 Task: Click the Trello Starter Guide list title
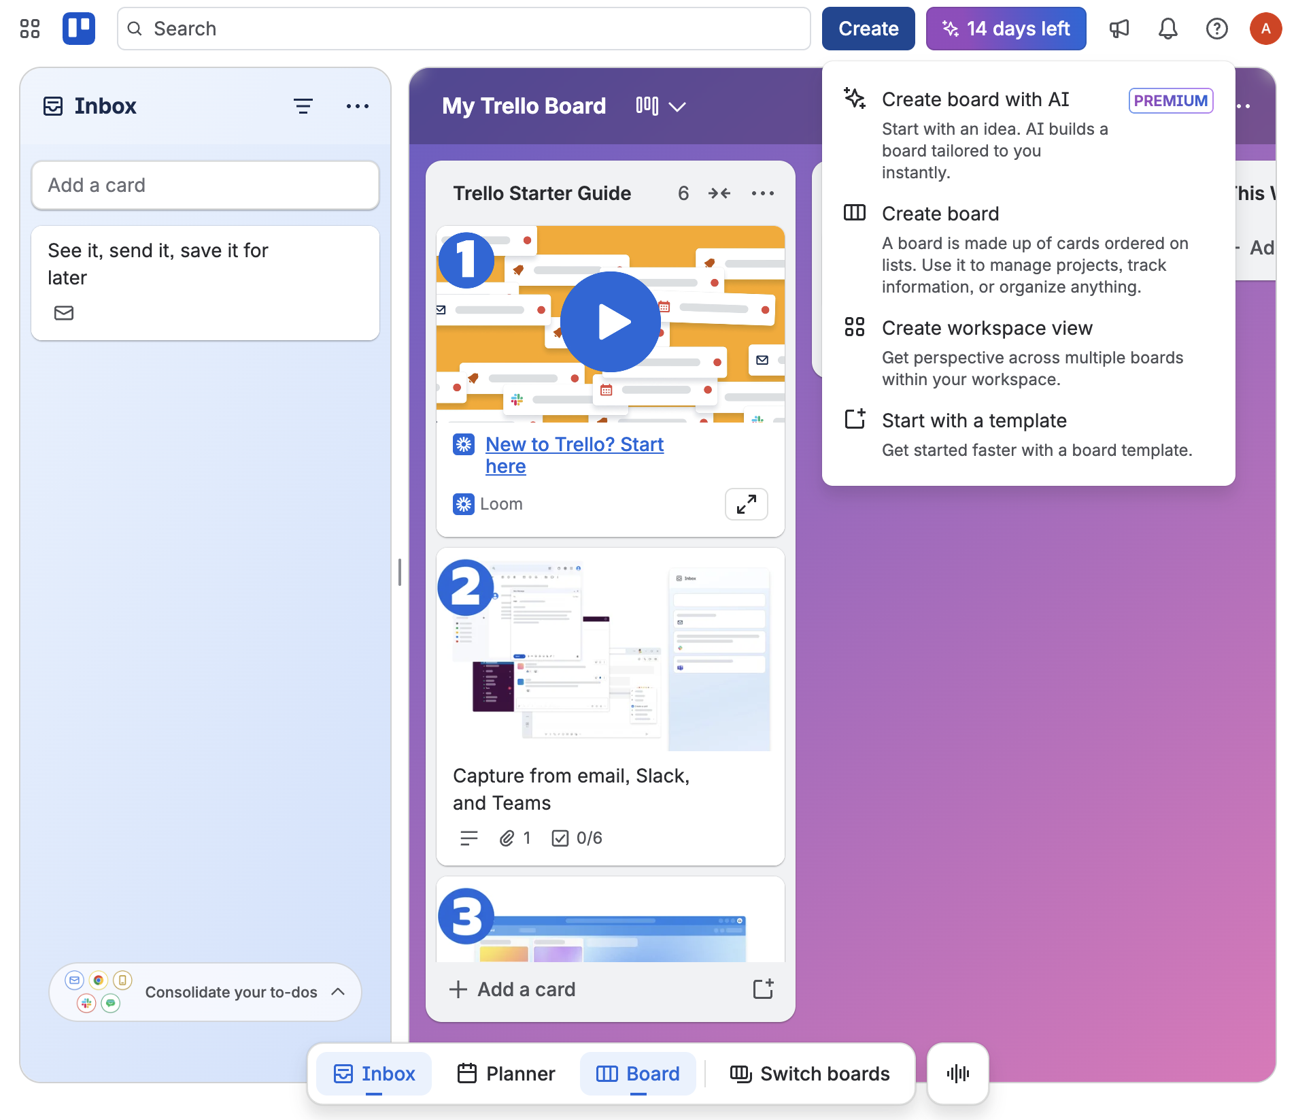[x=542, y=193]
